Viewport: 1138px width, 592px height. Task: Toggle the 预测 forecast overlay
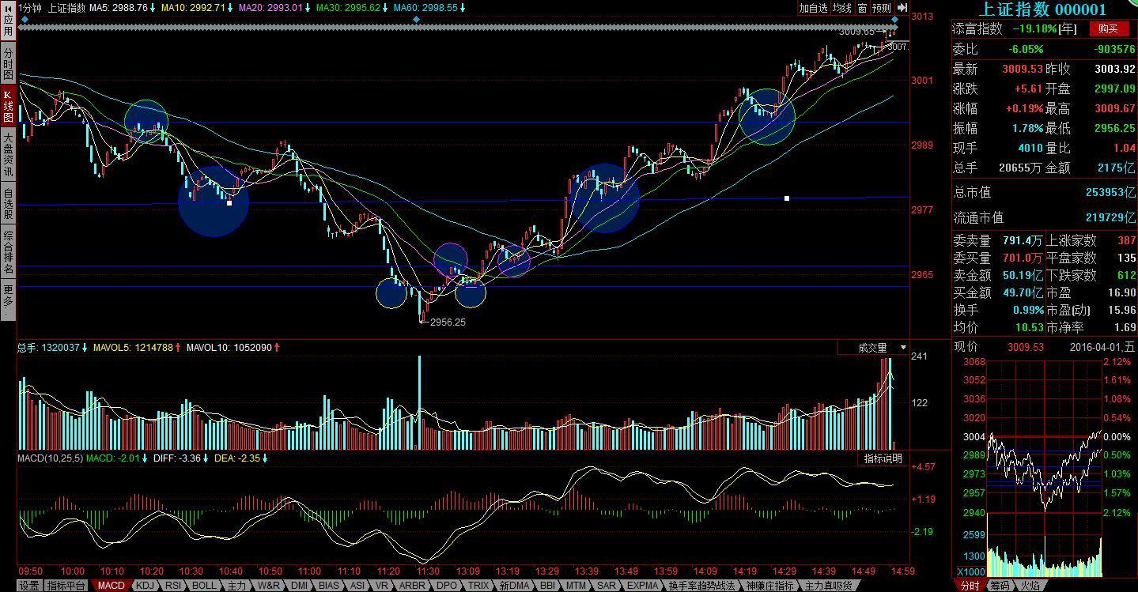881,8
